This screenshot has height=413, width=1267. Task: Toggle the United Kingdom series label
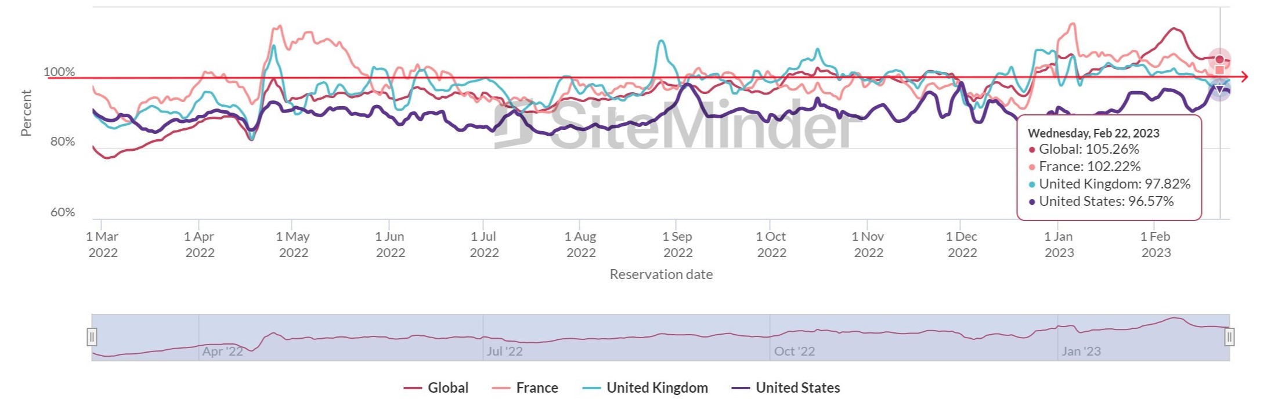tap(657, 388)
